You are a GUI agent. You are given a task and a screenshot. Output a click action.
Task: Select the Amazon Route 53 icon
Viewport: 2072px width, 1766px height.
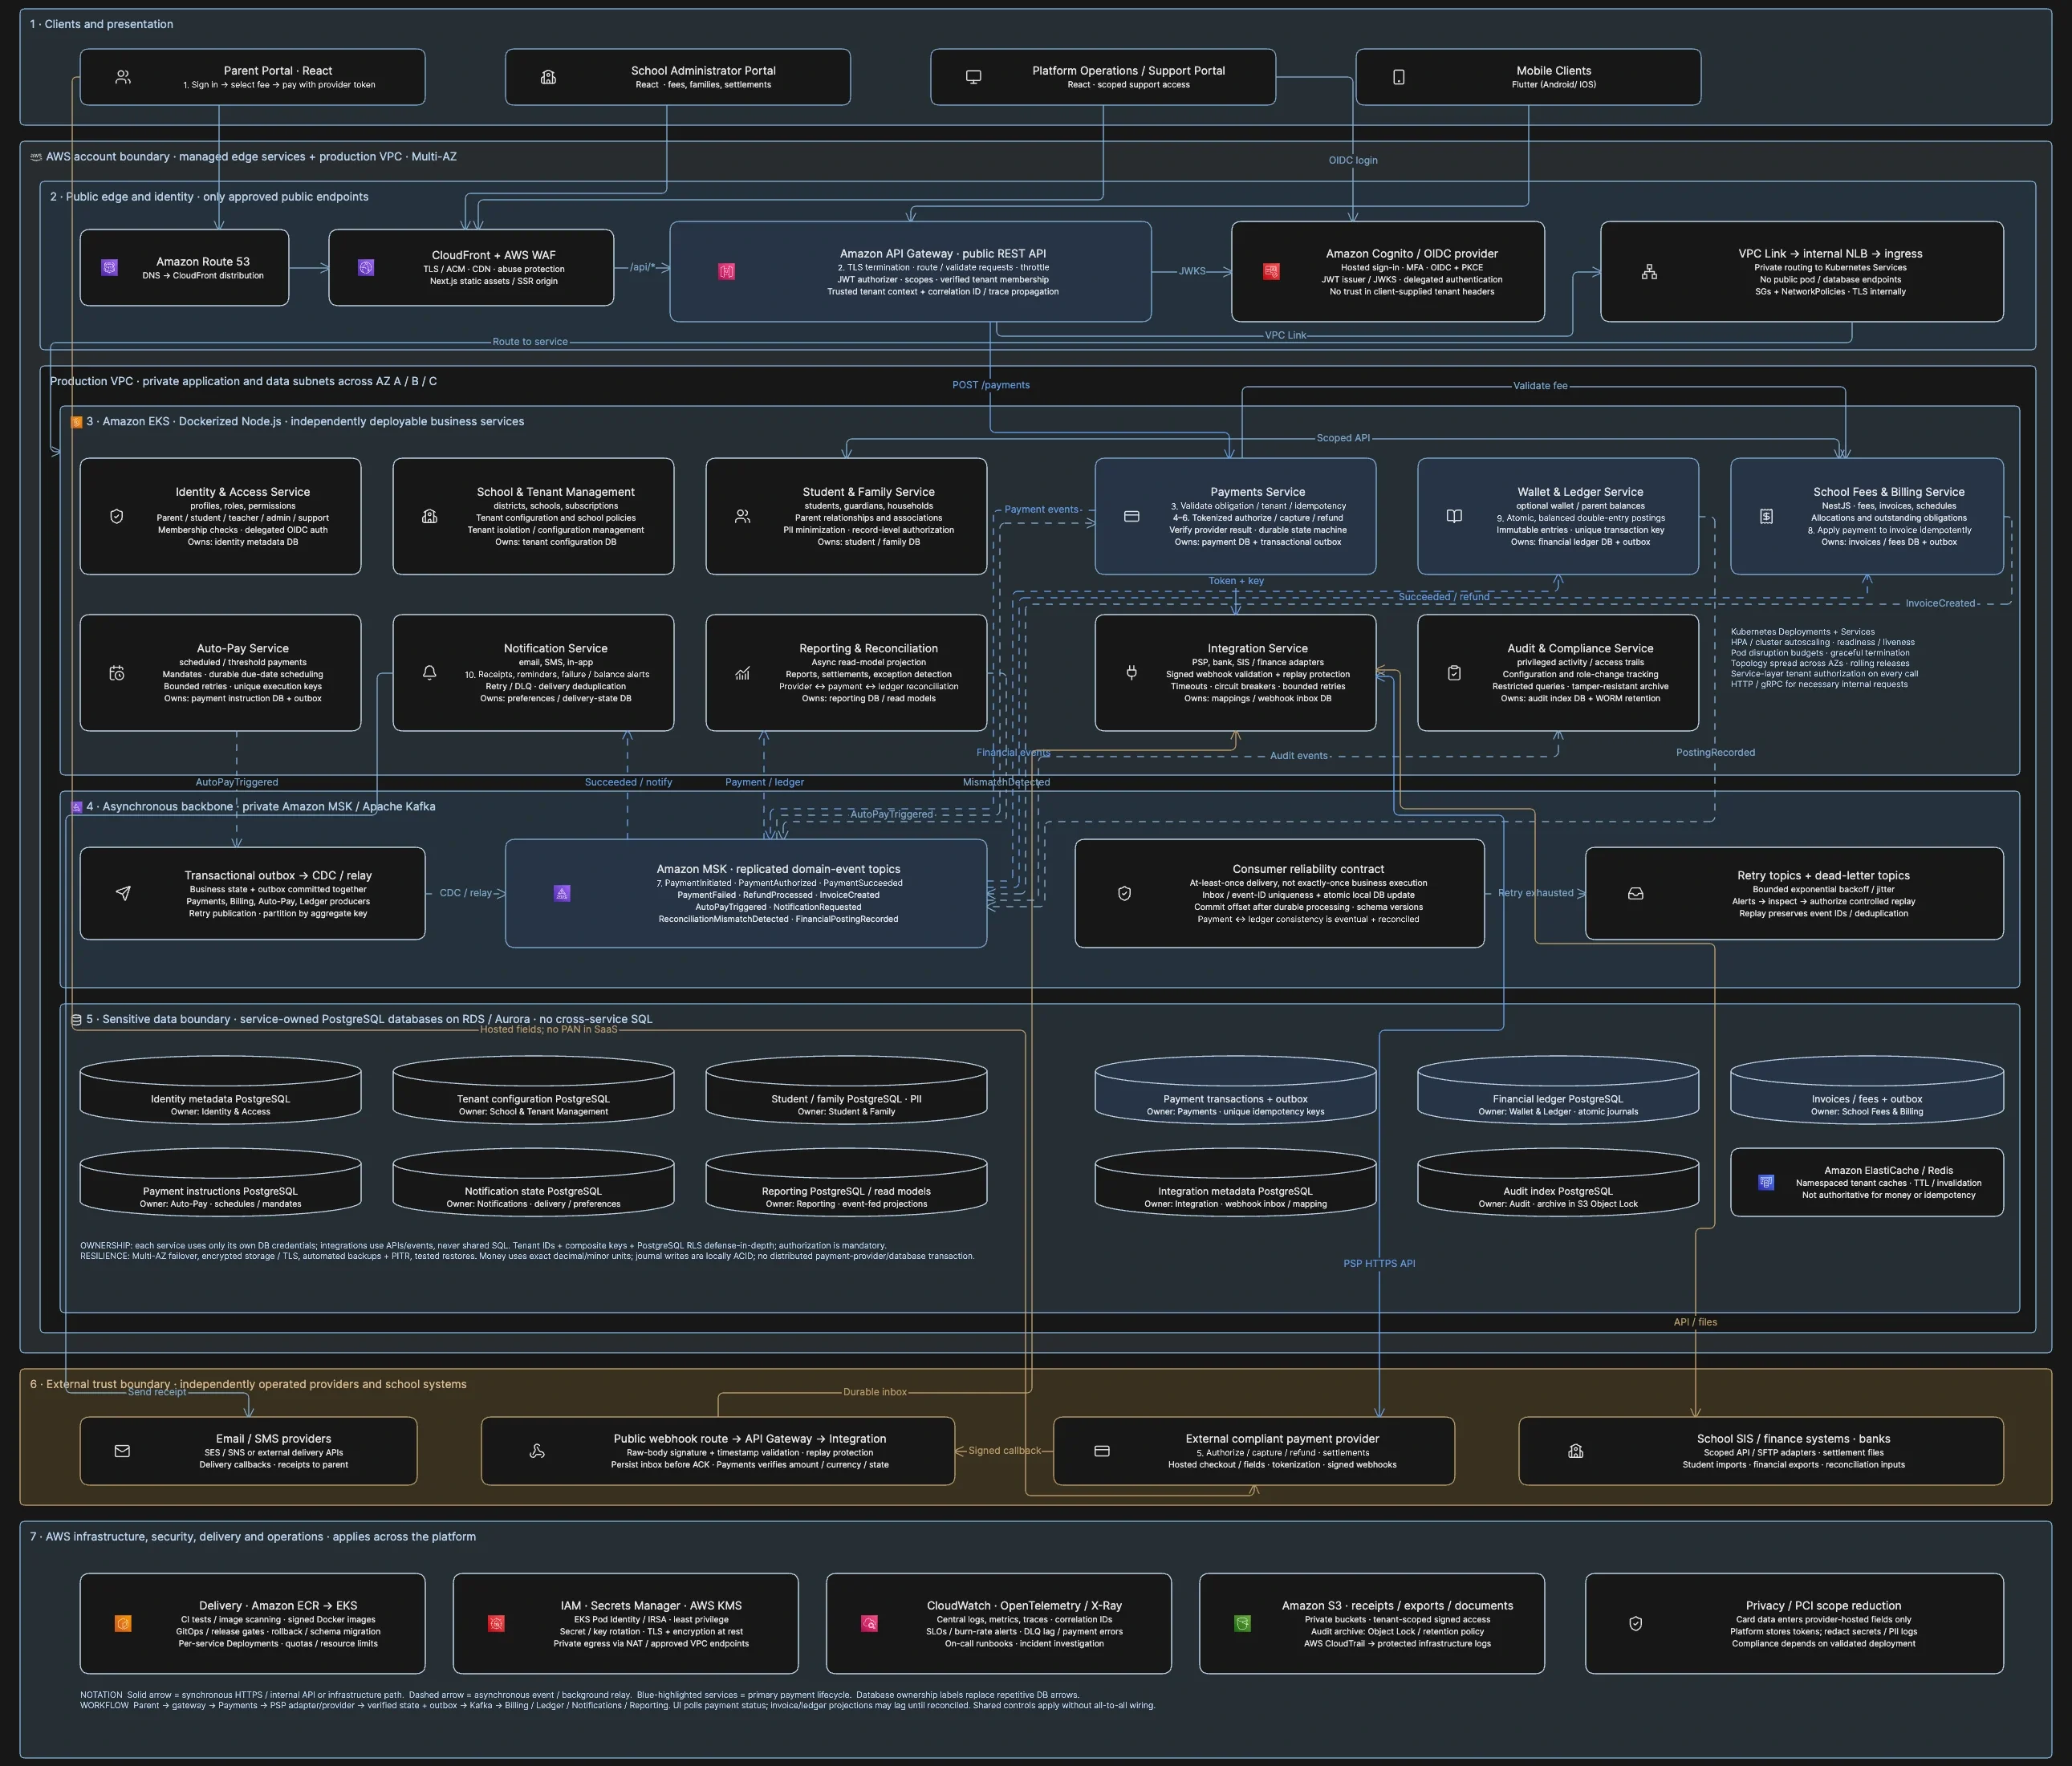pyautogui.click(x=110, y=268)
